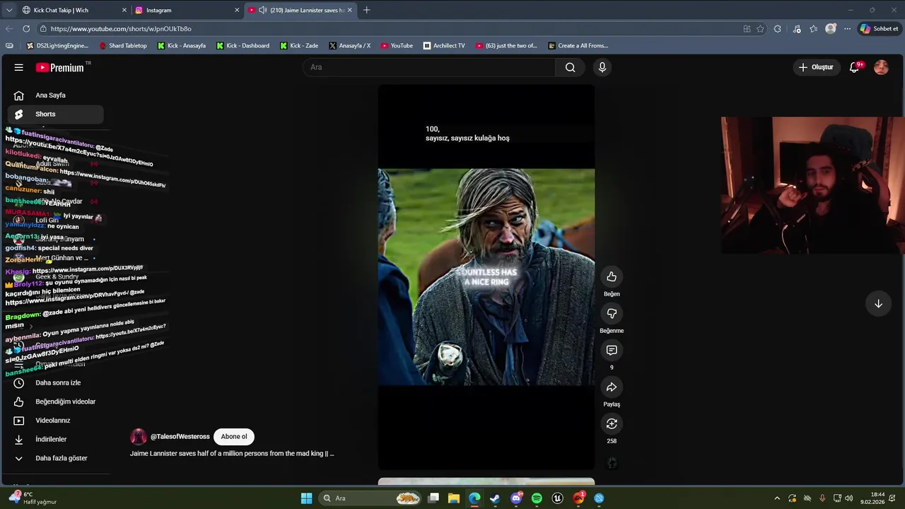Click the browser address bar URL
Viewport: 905px width, 509px height.
tap(121, 29)
